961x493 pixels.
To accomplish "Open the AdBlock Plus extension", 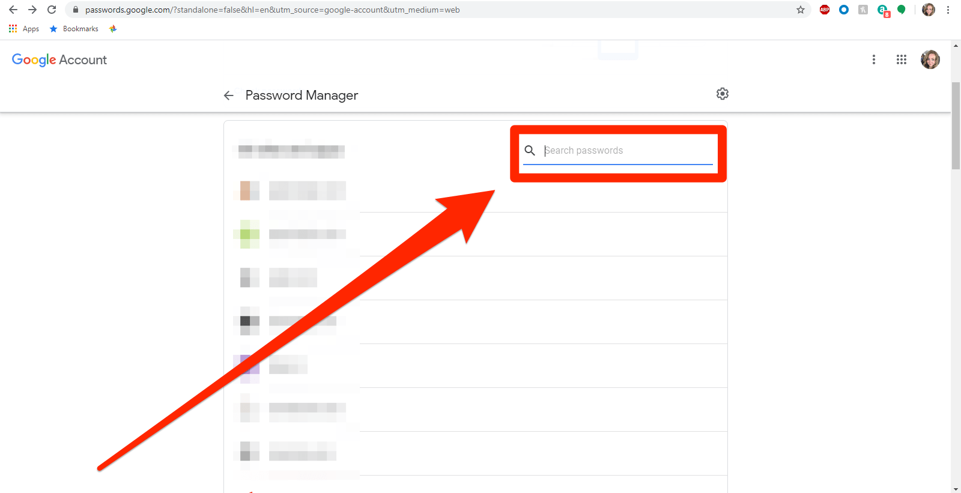I will (x=824, y=10).
